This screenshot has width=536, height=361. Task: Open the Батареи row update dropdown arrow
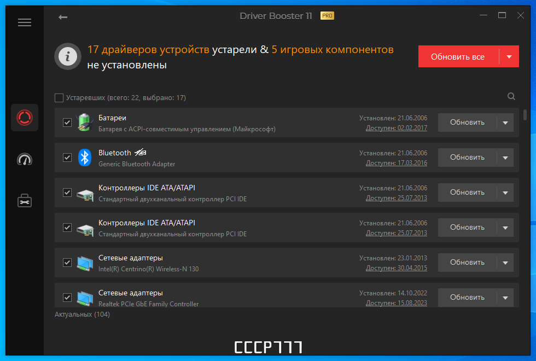pos(505,123)
